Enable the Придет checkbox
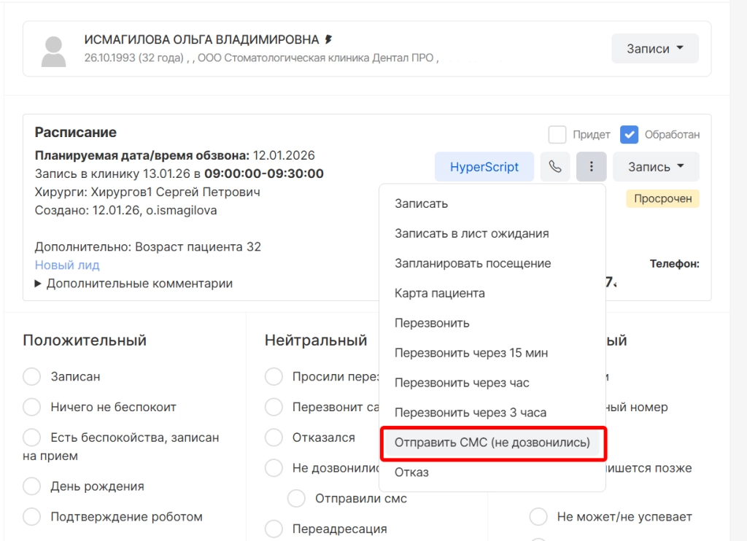The width and height of the screenshot is (747, 541). (x=557, y=135)
